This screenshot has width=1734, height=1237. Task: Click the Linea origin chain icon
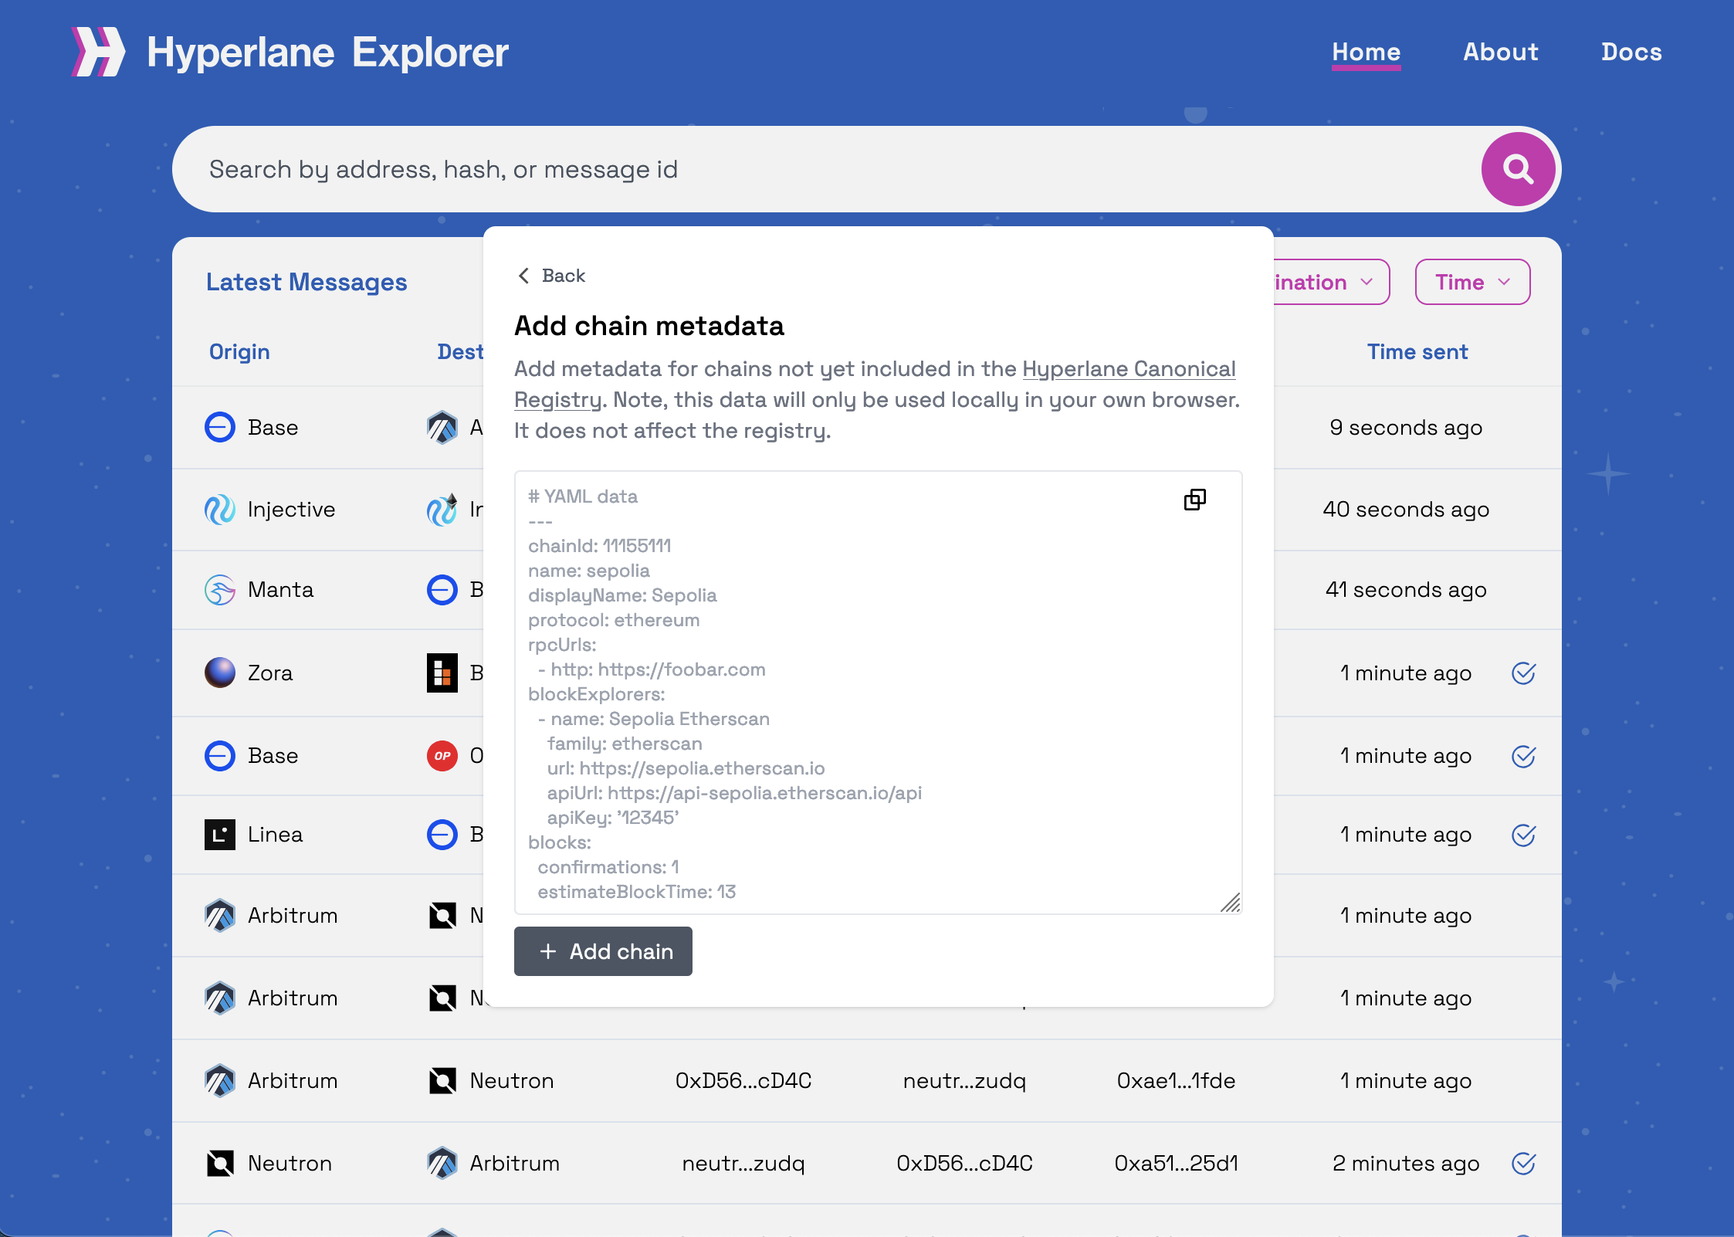tap(220, 835)
